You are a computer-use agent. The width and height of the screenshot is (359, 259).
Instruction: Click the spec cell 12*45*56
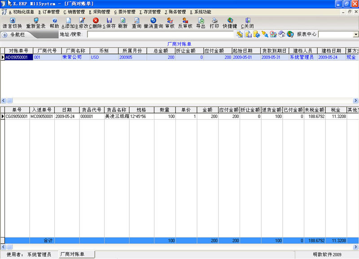pyautogui.click(x=141, y=116)
